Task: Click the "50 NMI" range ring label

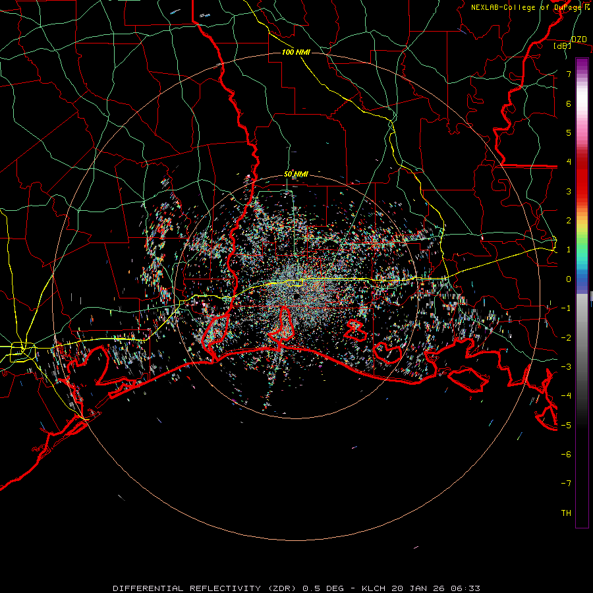Action: point(296,174)
